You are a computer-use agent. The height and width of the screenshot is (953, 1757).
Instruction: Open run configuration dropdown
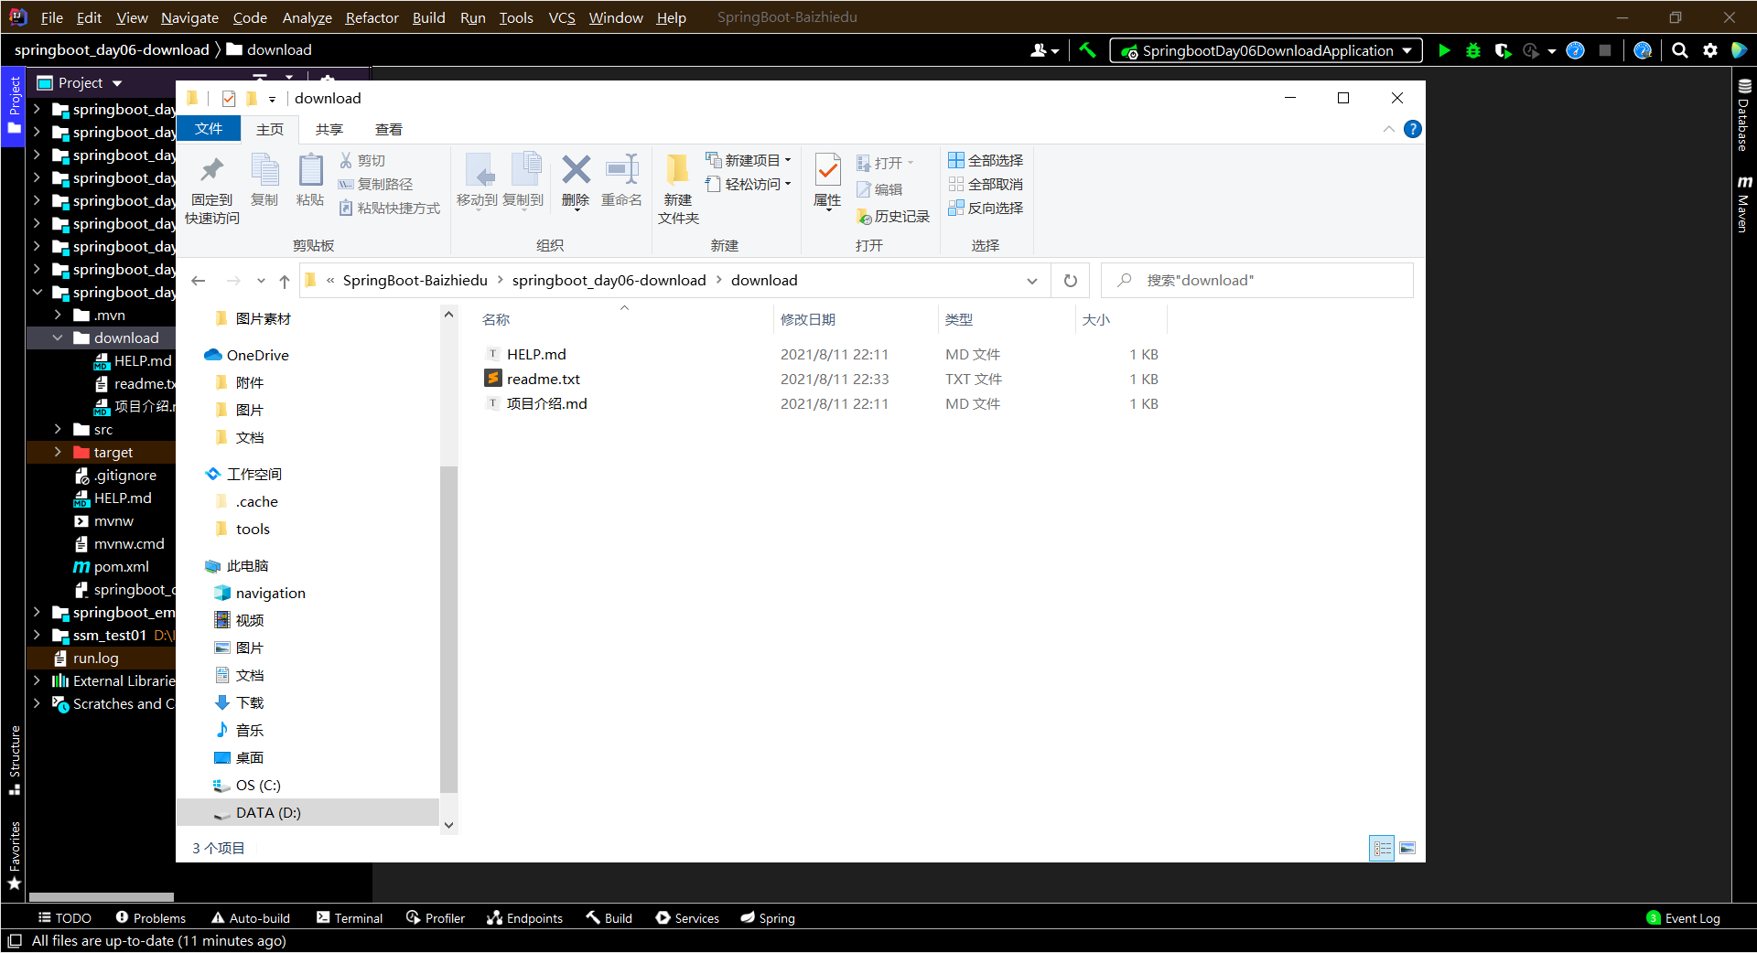pyautogui.click(x=1267, y=50)
